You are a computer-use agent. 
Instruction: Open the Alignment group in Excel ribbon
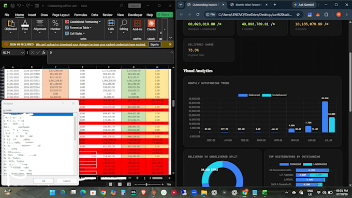[40, 27]
